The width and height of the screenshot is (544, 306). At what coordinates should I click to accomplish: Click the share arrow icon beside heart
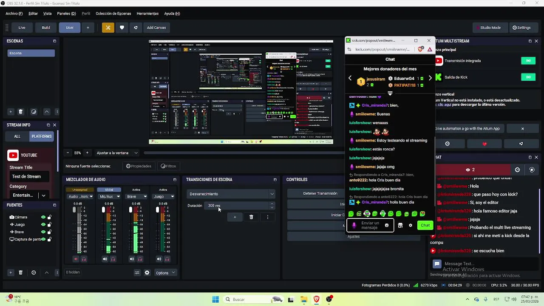(136, 28)
